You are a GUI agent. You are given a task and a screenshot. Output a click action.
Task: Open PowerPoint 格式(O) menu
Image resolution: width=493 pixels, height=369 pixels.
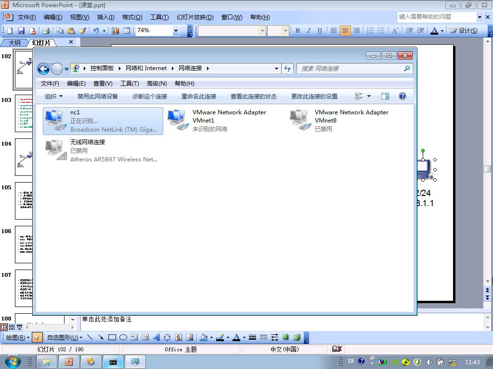point(132,17)
